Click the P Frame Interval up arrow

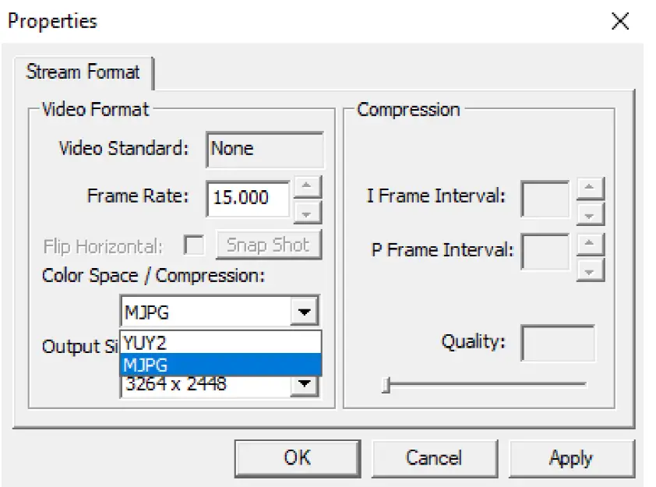click(590, 243)
